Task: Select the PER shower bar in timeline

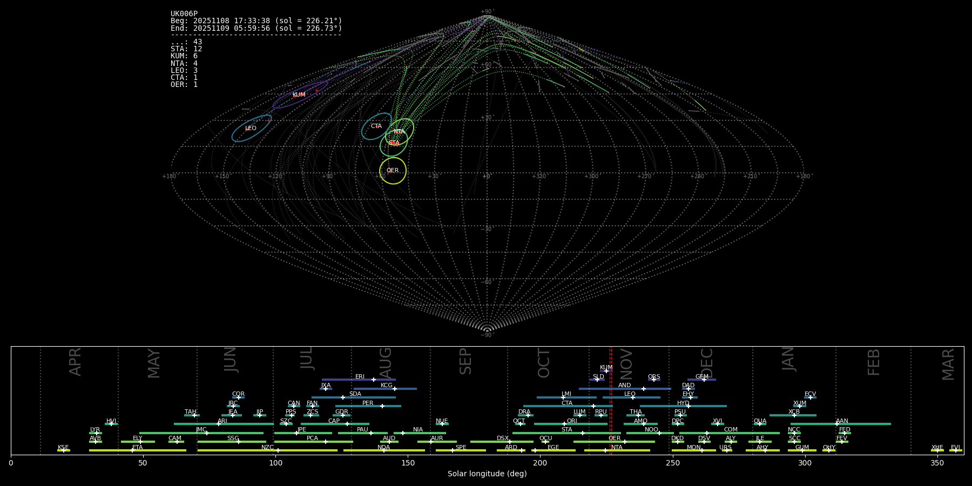Action: pos(368,406)
